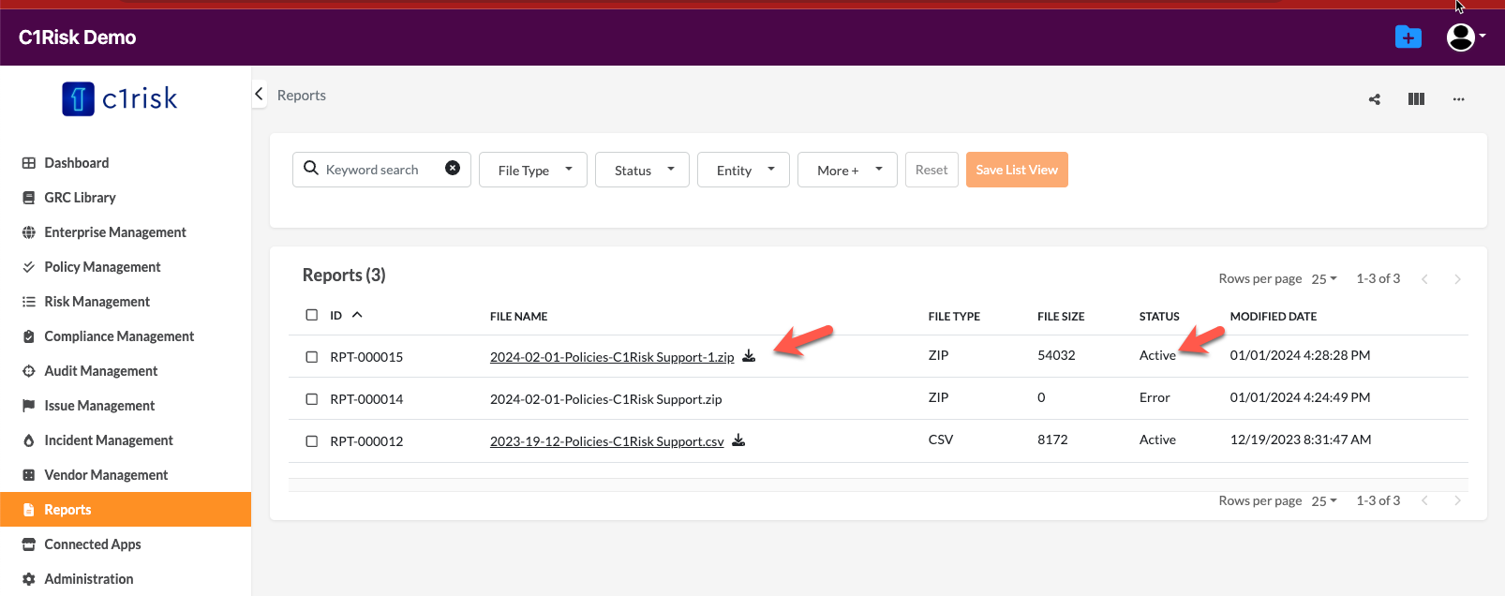Check the box for RPT-000012
The height and width of the screenshot is (596, 1505).
click(x=312, y=441)
